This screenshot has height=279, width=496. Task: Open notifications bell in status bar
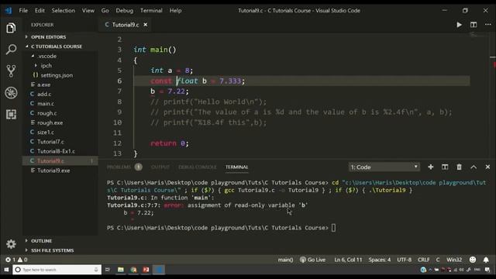pyautogui.click(x=486, y=260)
